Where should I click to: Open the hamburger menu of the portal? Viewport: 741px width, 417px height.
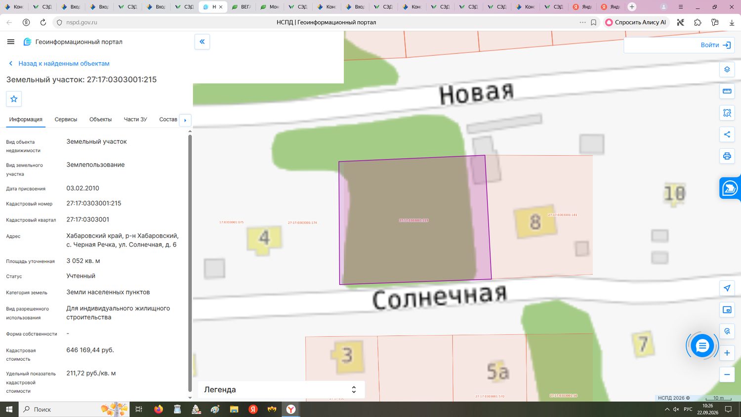[x=11, y=42]
